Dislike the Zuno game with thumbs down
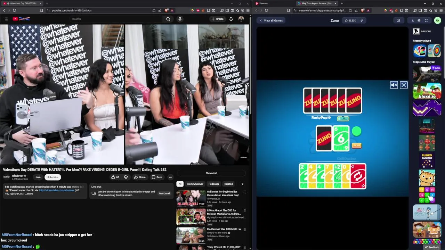445x250 pixels. [x=362, y=20]
